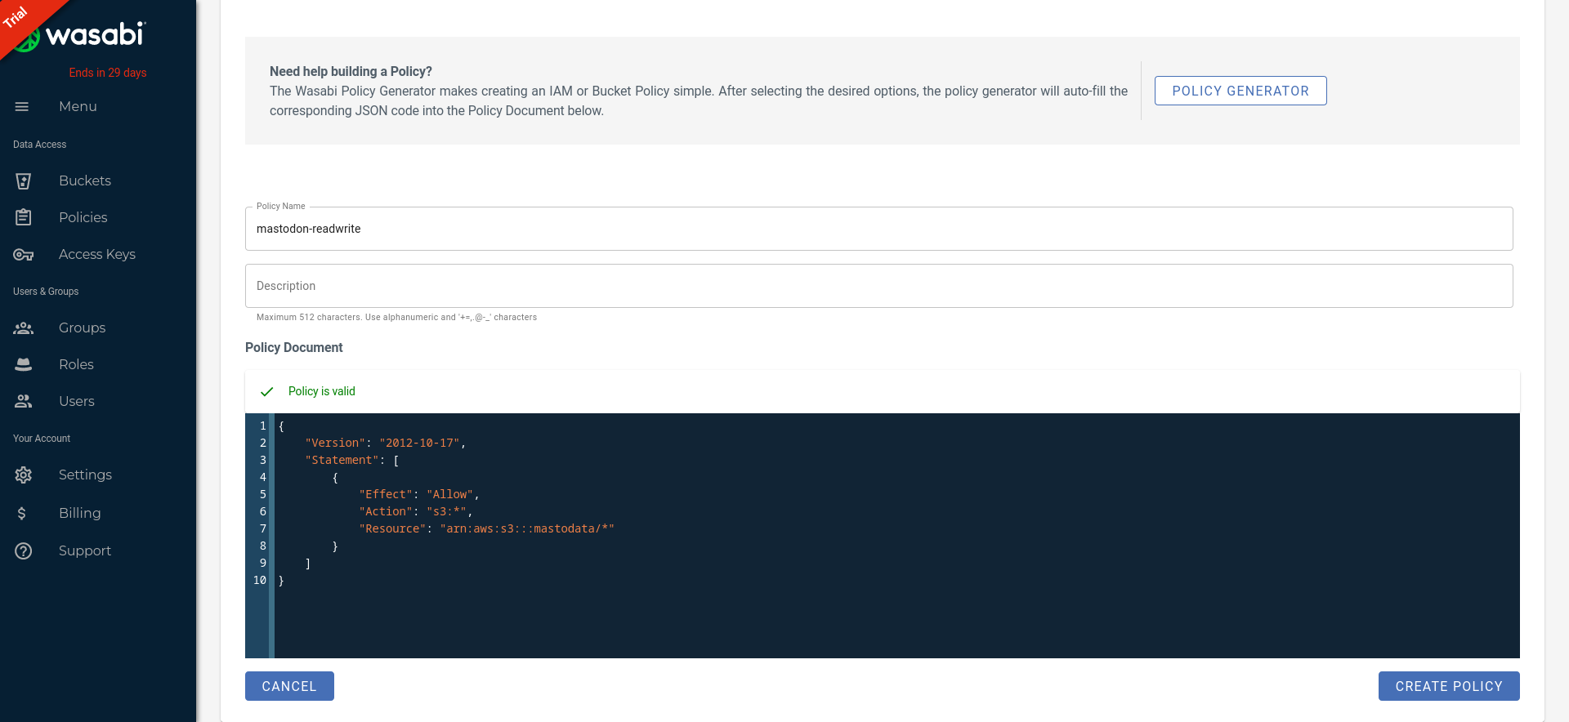Click the Policy Name input field
This screenshot has height=722, width=1569.
(x=878, y=229)
